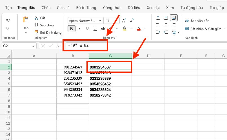Align text to top of cell
The width and height of the screenshot is (227, 140).
point(158,18)
